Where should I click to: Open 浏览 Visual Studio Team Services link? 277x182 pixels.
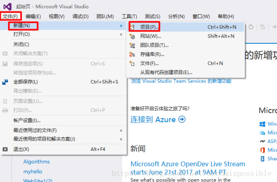pos(181,81)
